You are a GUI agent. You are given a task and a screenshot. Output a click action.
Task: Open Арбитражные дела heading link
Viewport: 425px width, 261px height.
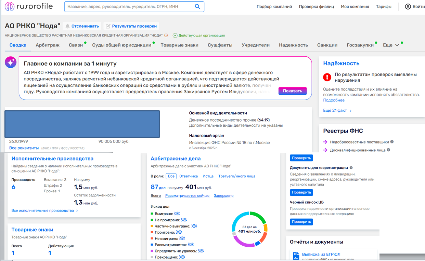[176, 159]
